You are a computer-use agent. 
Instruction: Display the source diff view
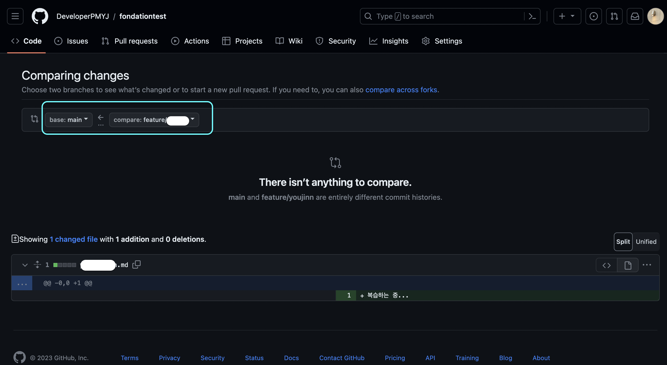tap(606, 265)
